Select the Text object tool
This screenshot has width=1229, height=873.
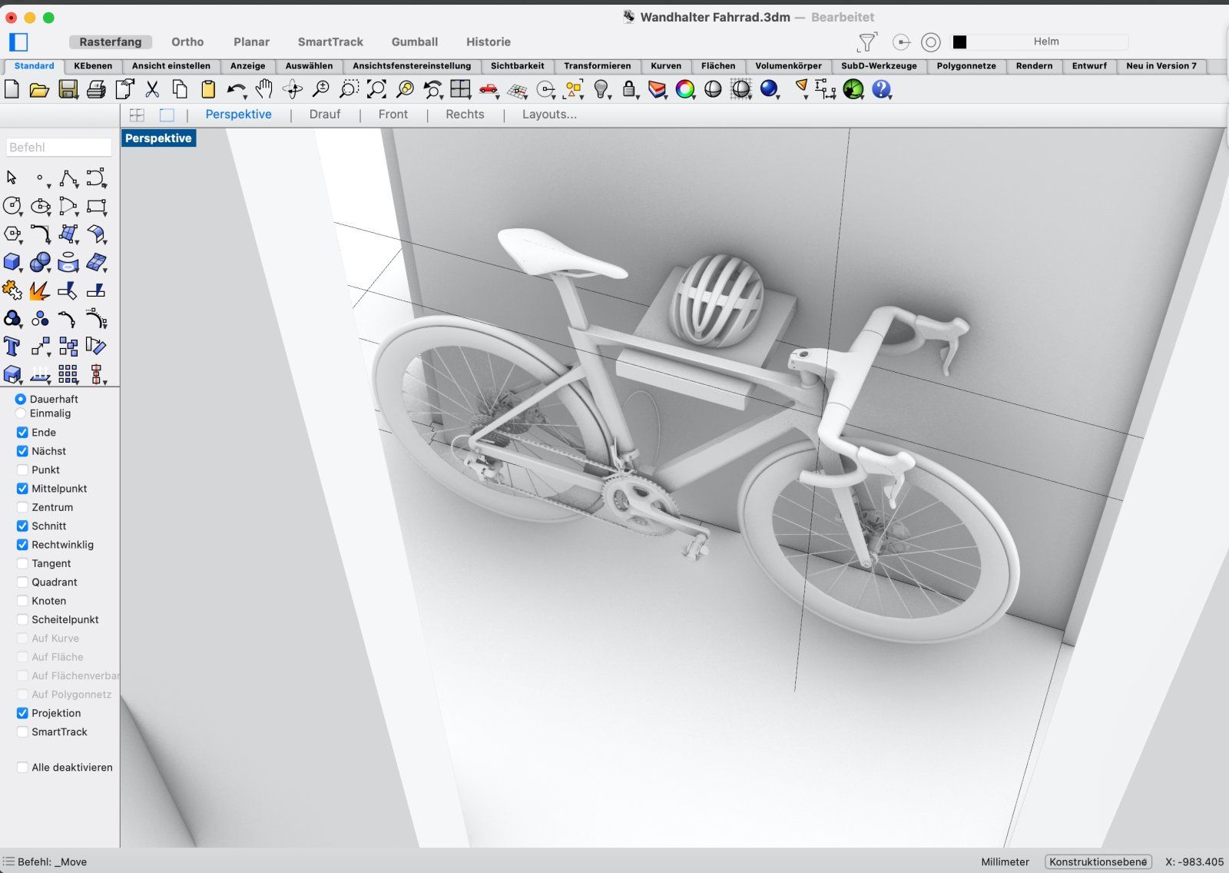point(12,347)
